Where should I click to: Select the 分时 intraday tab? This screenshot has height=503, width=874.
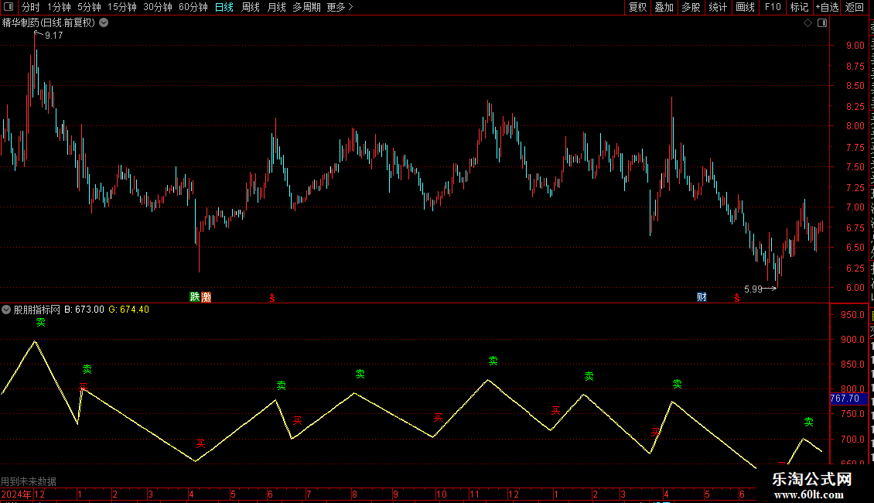tap(31, 7)
